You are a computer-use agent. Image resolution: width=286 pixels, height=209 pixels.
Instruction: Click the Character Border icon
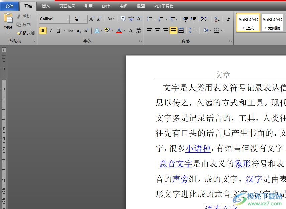139,19
